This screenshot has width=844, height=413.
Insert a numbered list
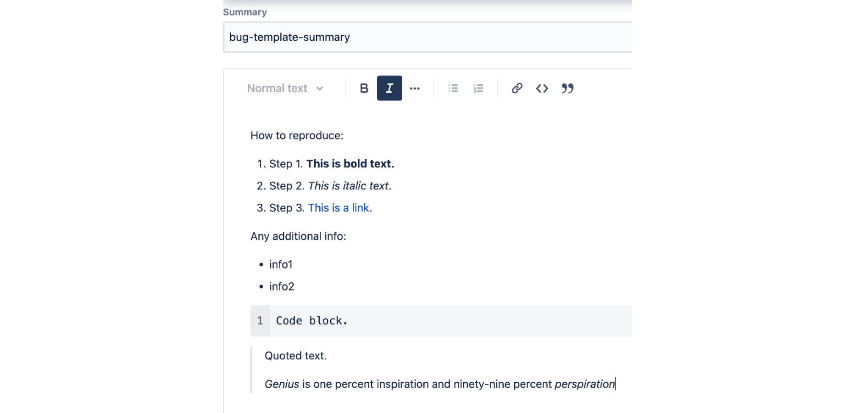click(x=478, y=88)
